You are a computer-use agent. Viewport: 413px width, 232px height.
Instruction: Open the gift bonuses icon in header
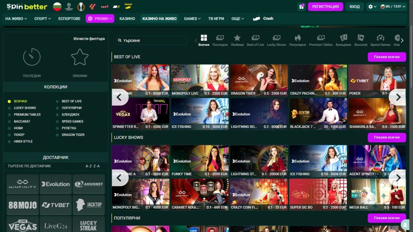point(301,6)
